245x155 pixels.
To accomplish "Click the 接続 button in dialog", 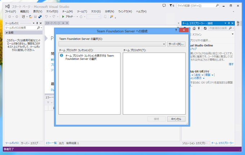I will (x=156, y=119).
